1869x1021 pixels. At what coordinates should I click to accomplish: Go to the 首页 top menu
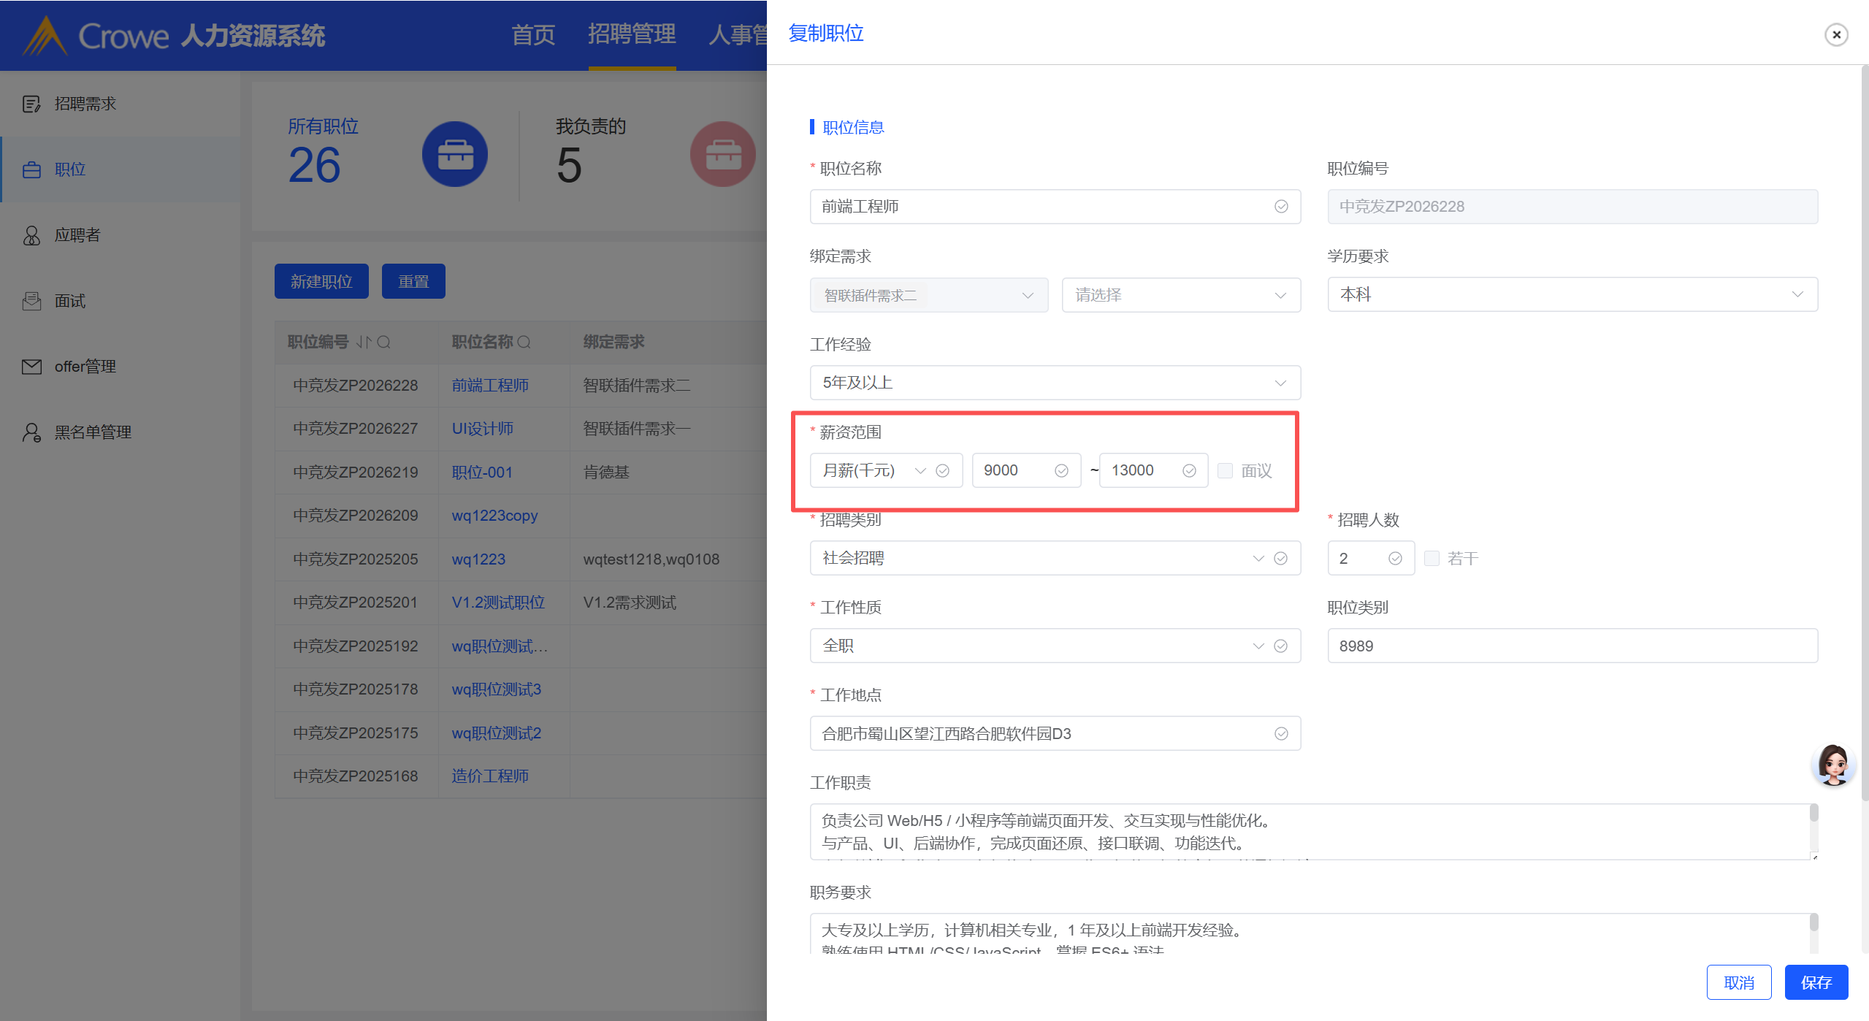[532, 34]
